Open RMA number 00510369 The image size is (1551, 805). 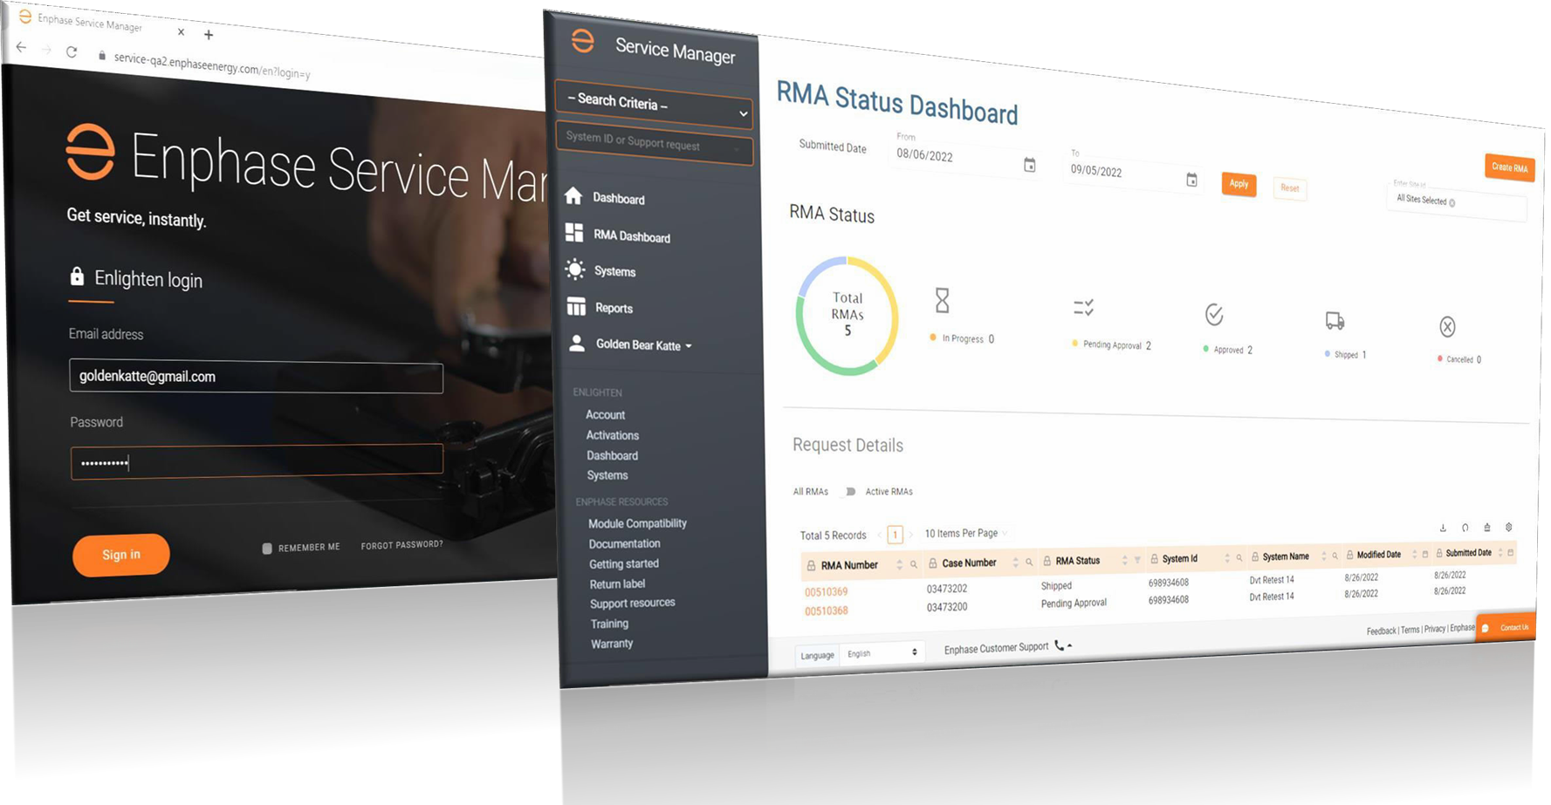[826, 592]
